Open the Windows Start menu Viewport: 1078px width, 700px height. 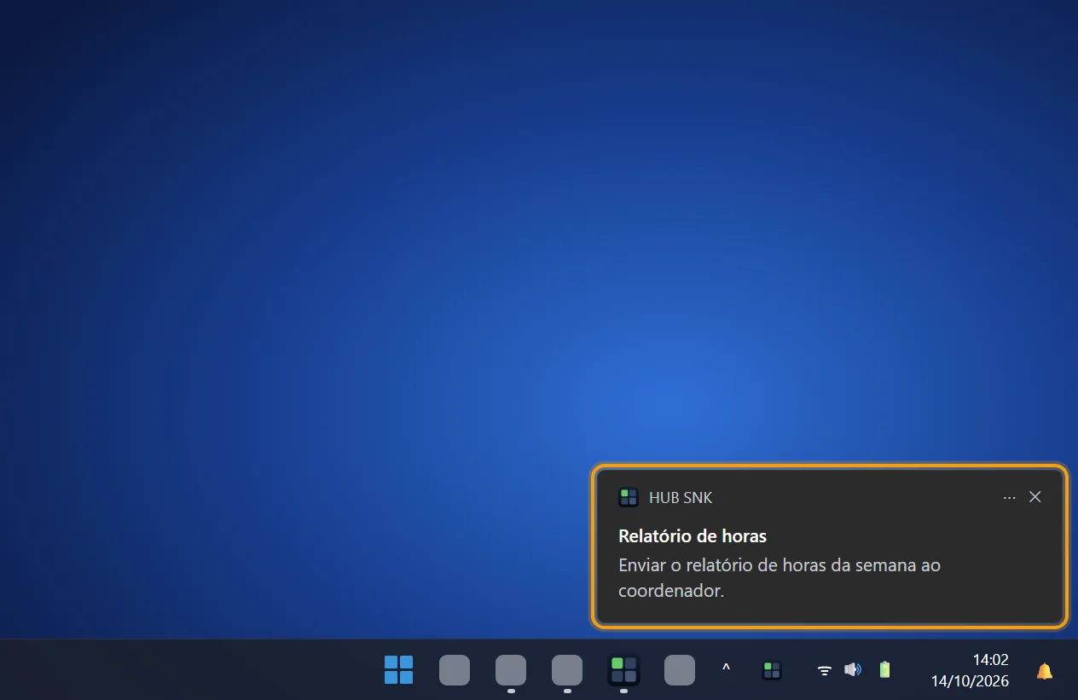pos(398,670)
